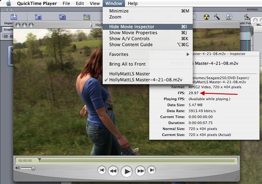The image size is (262, 184).
Task: Rewind the movie
Action: tap(113, 171)
